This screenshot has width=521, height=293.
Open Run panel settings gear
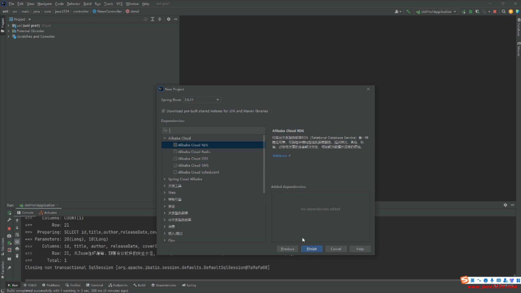click(x=505, y=205)
